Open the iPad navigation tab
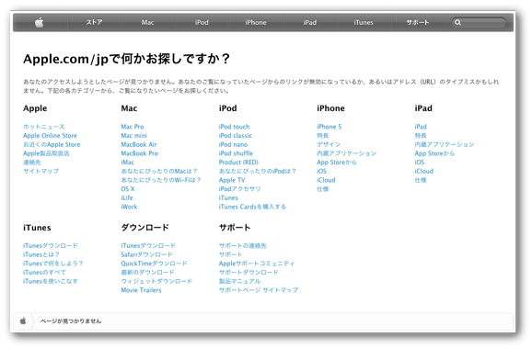Screen dimensions: 532x348 [310, 22]
